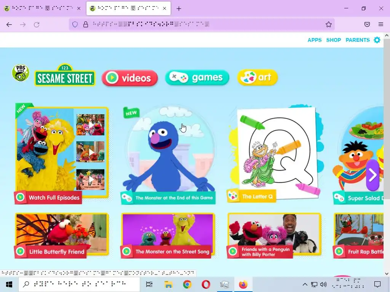Image resolution: width=390 pixels, height=292 pixels.
Task: Click the play icon on Watch Full Episodes
Action: (x=20, y=197)
